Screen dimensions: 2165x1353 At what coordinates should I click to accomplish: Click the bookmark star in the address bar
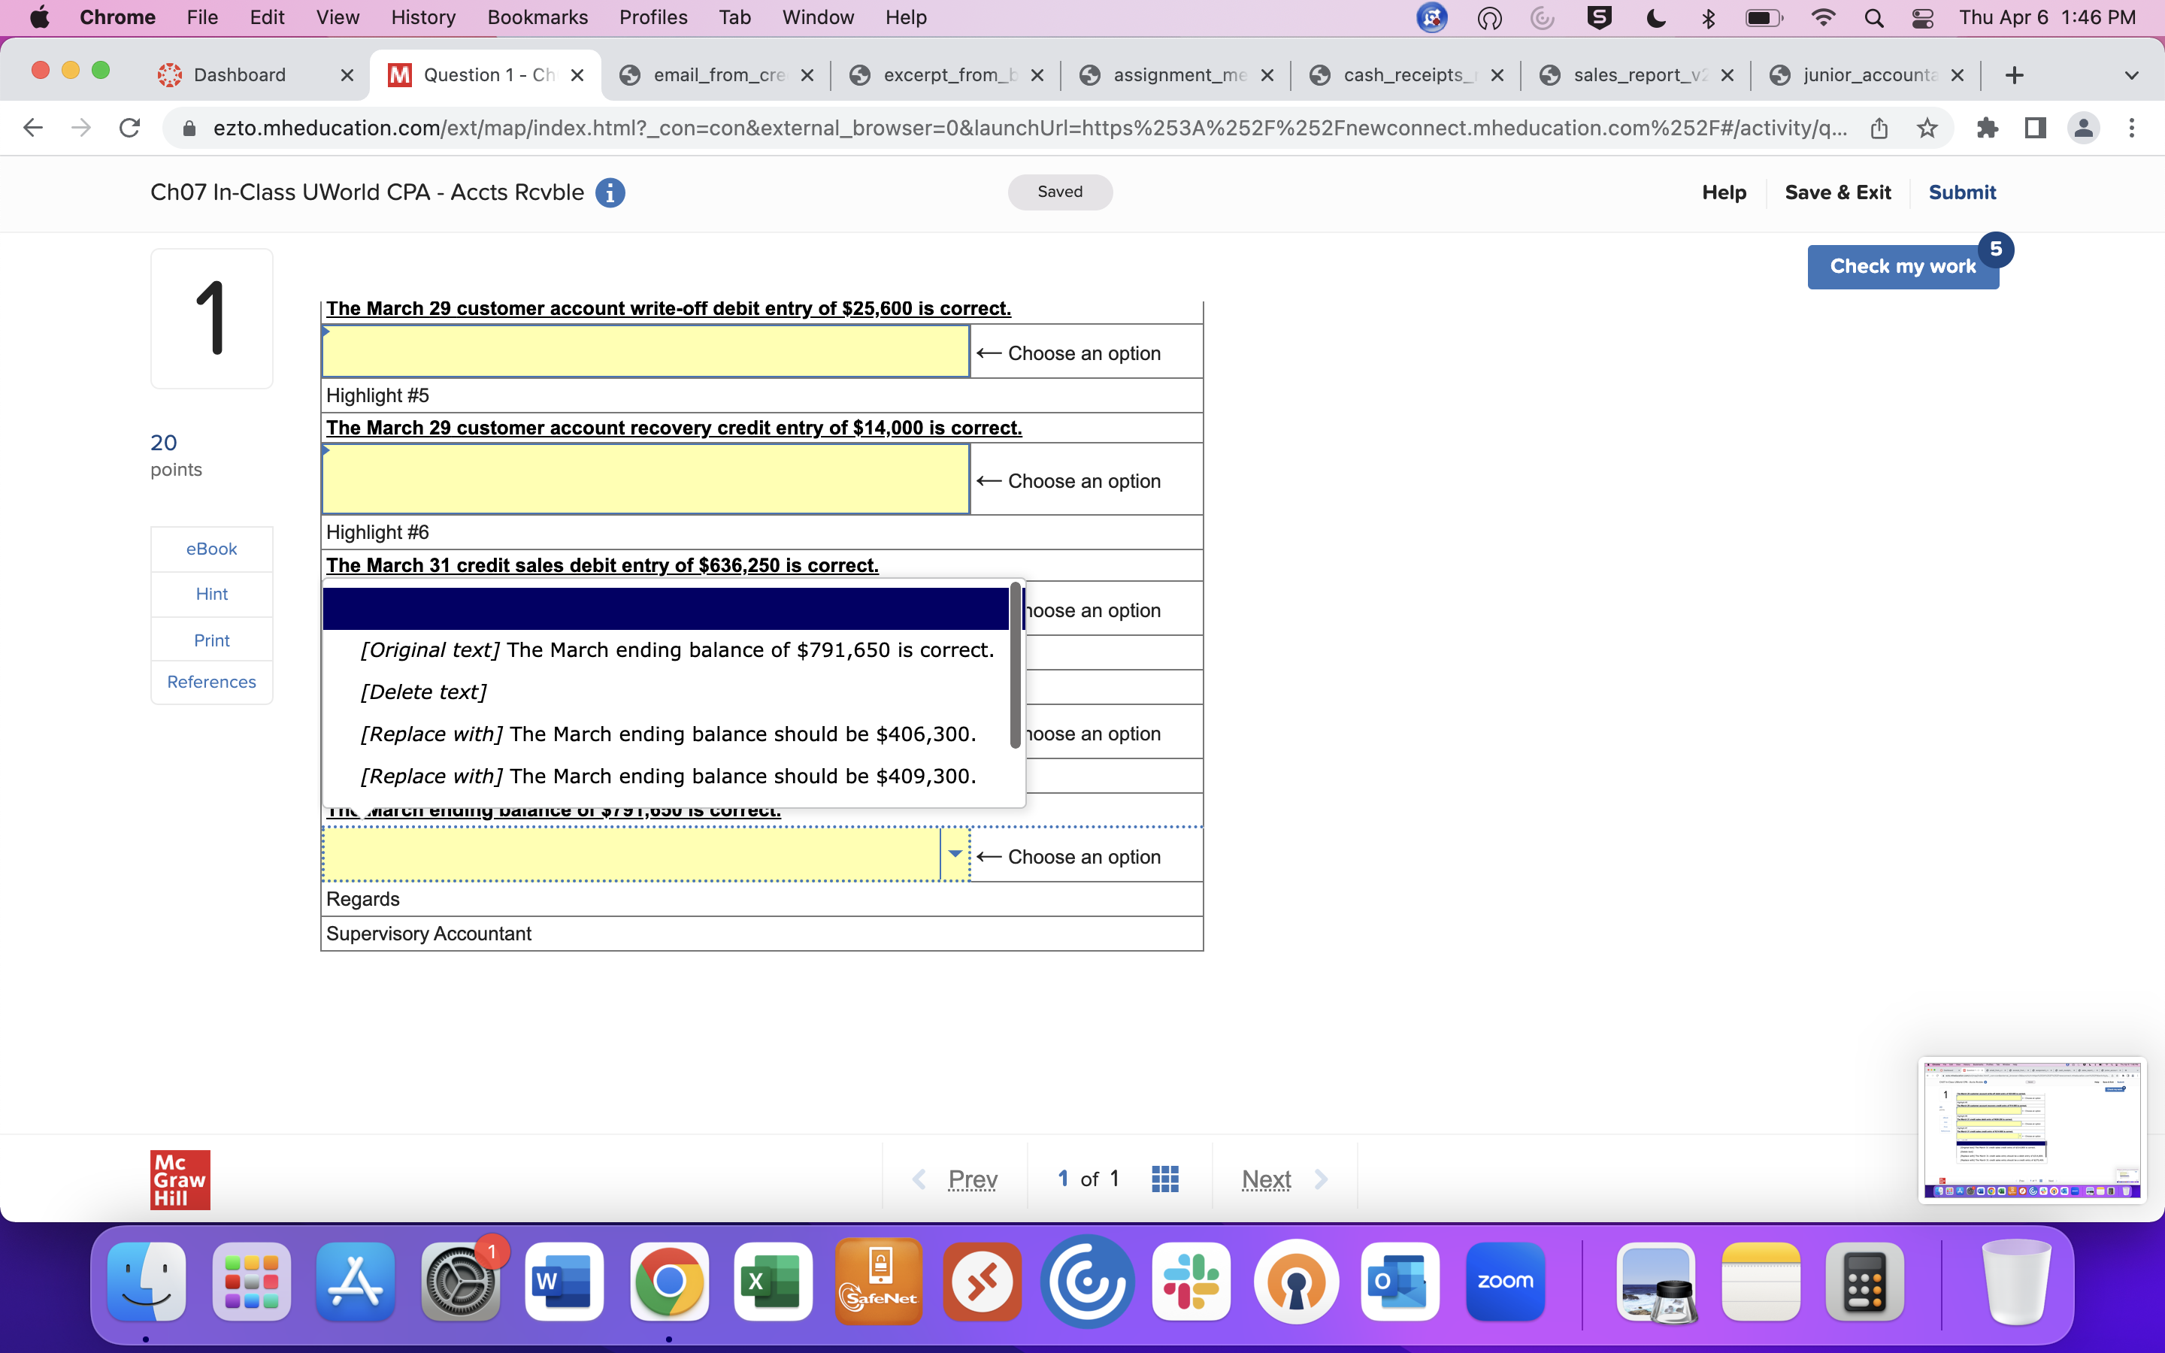[x=1926, y=128]
